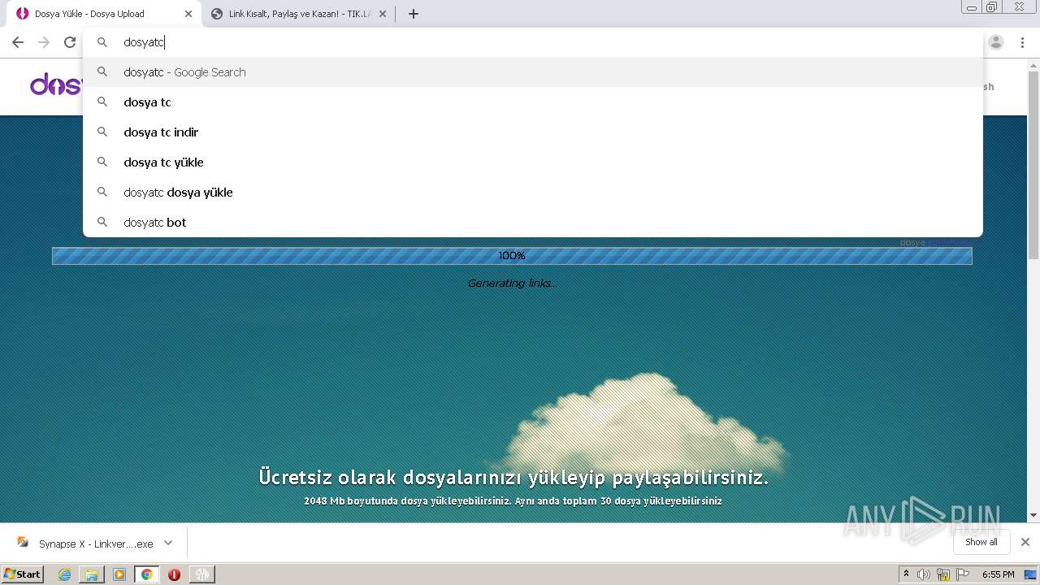Pick suggestion 'dosyatc bot'

coord(533,223)
